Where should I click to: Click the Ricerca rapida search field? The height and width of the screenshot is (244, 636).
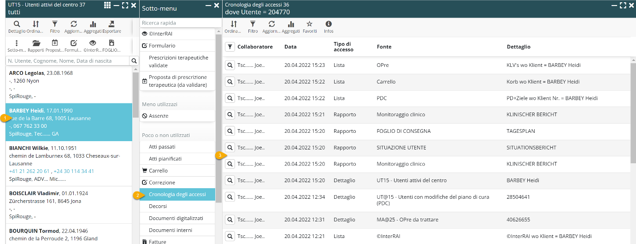pos(181,23)
